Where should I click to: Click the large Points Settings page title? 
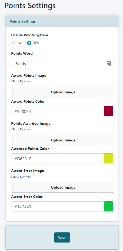tap(30, 6)
